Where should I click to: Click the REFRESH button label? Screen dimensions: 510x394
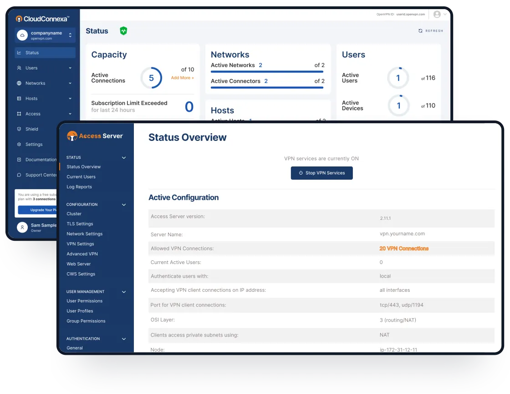434,31
